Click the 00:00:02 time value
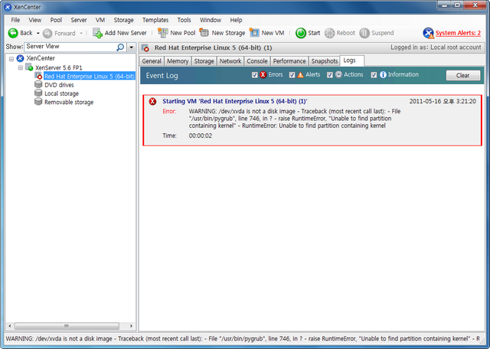The width and height of the screenshot is (490, 349). (201, 136)
